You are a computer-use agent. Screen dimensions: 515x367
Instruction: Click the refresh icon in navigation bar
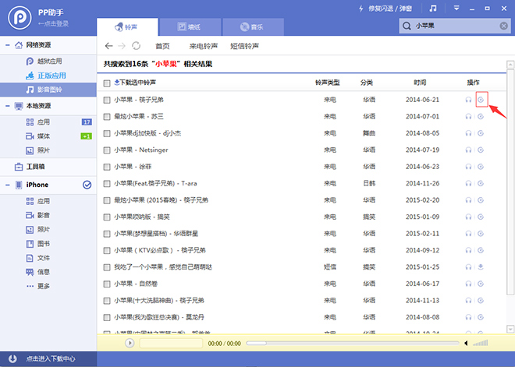click(x=137, y=46)
